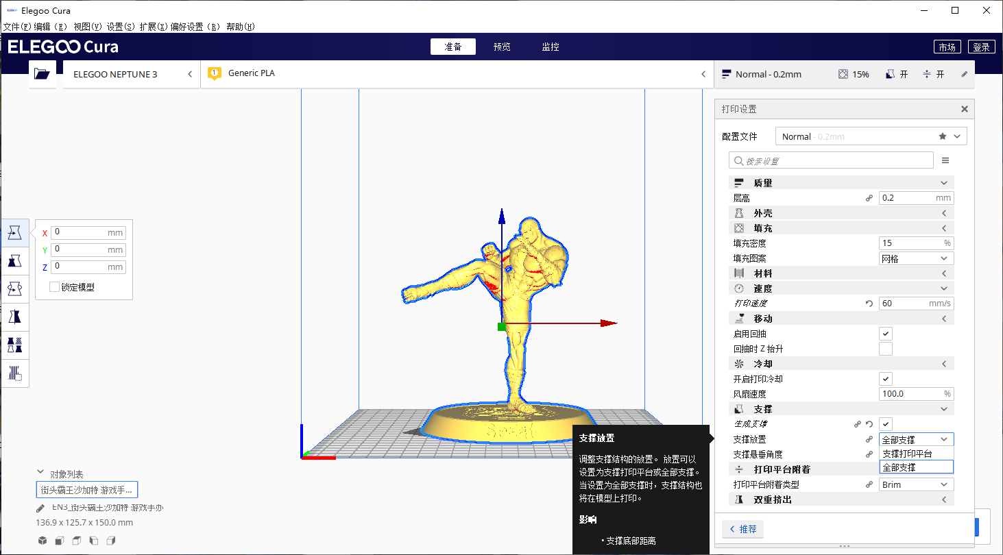Click the front view cube icon

(x=60, y=541)
